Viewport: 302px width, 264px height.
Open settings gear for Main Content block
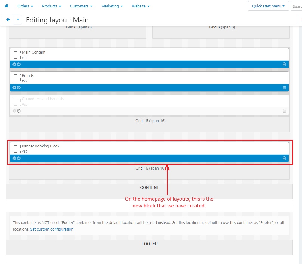(14, 64)
